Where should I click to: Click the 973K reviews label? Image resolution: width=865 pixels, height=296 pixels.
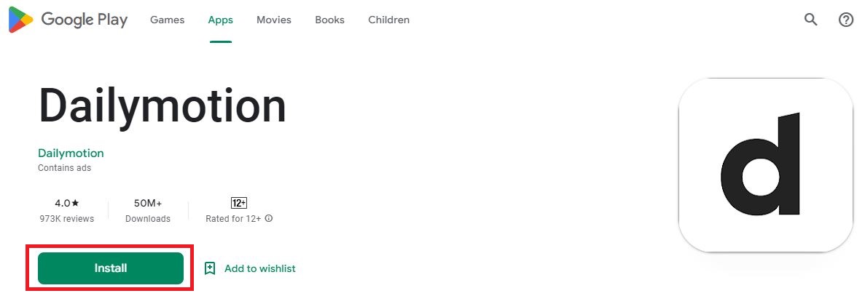tap(67, 218)
